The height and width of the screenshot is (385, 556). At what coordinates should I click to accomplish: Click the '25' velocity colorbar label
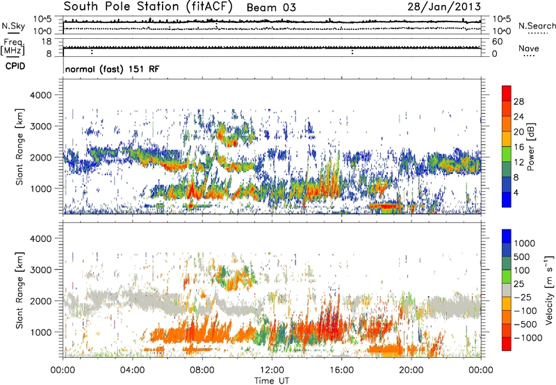518,284
